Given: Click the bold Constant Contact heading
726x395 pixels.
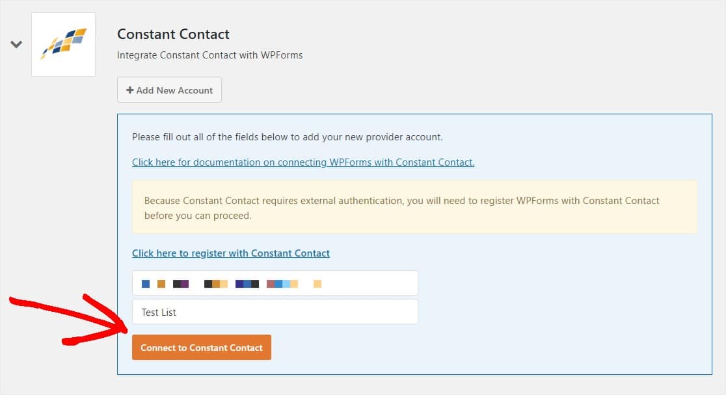Looking at the screenshot, I should (x=173, y=34).
